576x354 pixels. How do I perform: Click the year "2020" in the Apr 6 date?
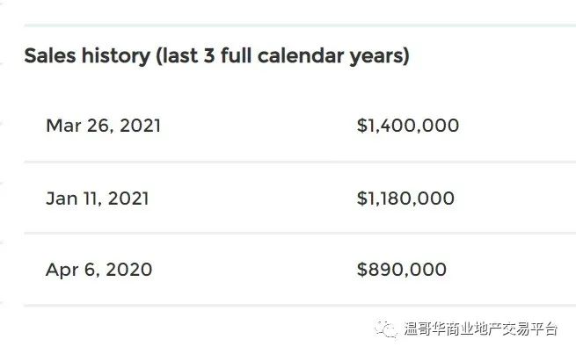[x=129, y=270]
